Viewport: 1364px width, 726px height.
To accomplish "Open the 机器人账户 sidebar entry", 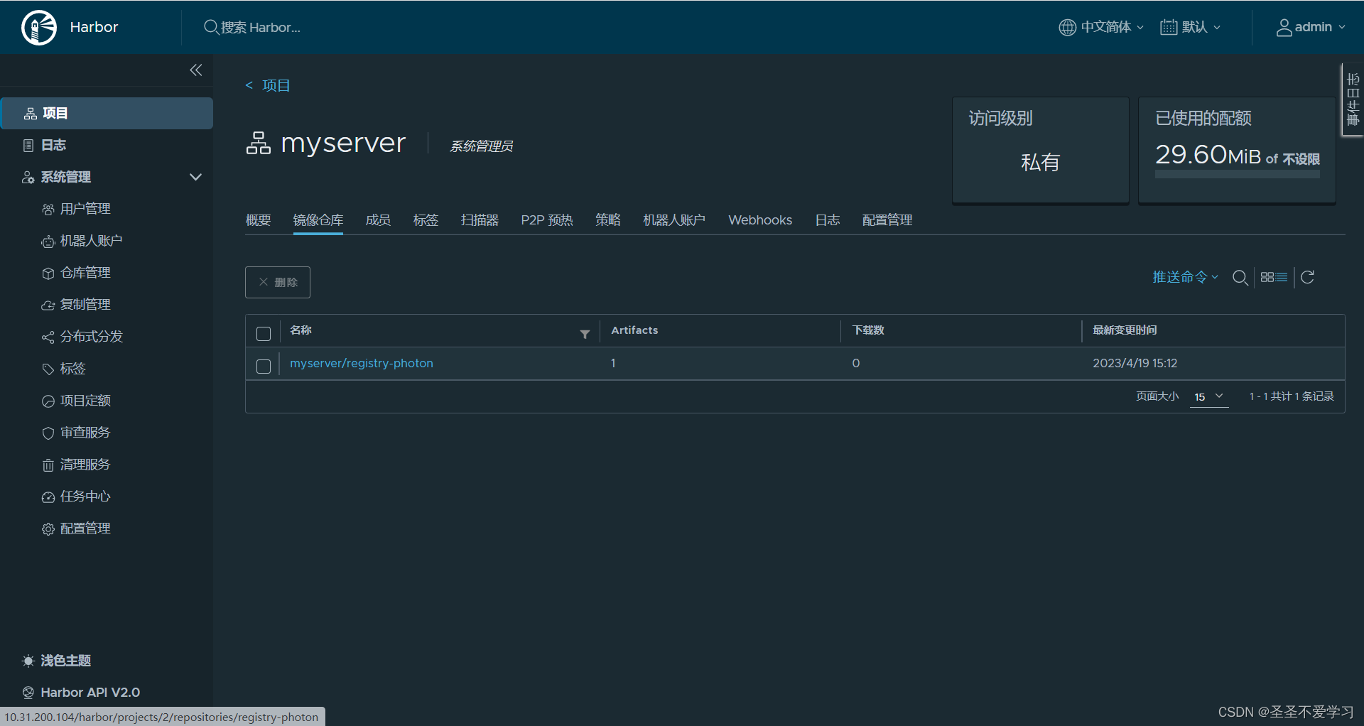I will point(91,241).
